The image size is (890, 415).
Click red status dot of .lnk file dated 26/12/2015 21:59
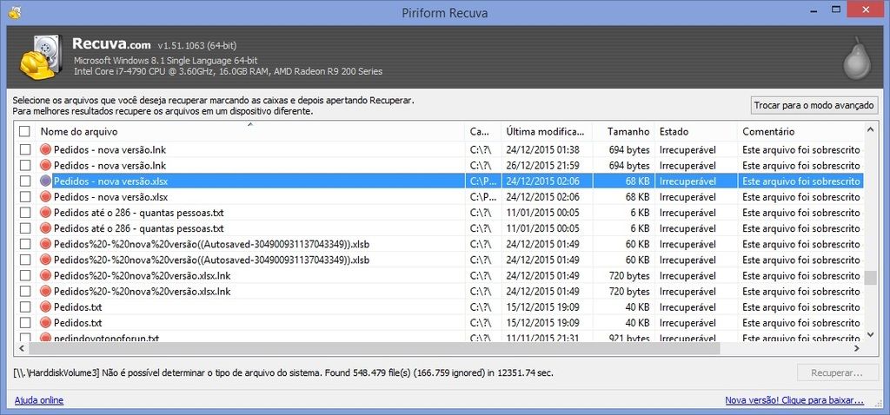[x=46, y=166]
